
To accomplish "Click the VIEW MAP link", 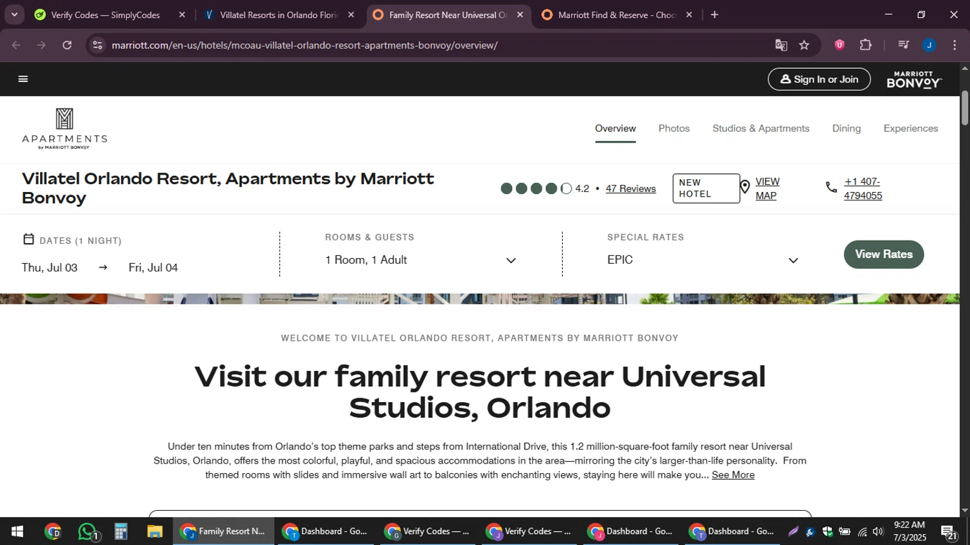I will point(768,189).
